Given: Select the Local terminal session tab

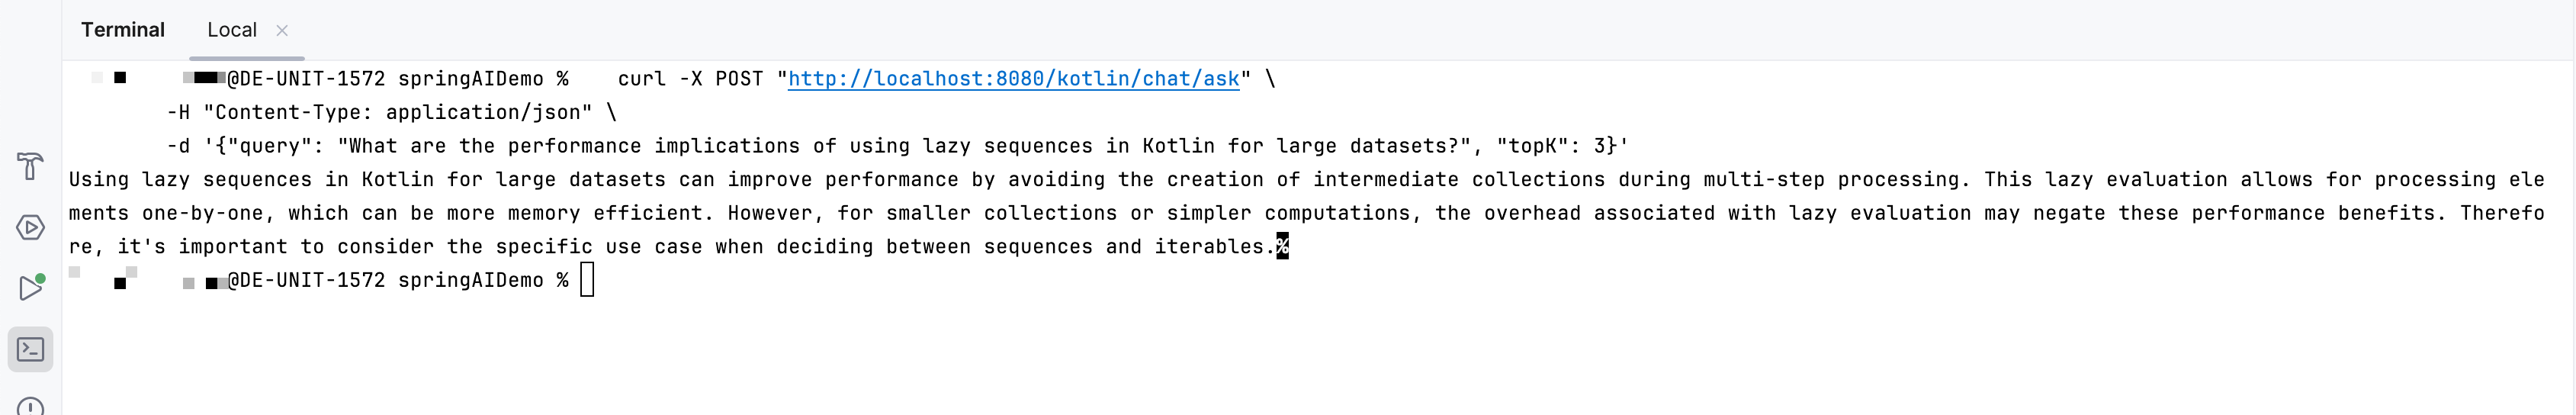Looking at the screenshot, I should [x=232, y=30].
